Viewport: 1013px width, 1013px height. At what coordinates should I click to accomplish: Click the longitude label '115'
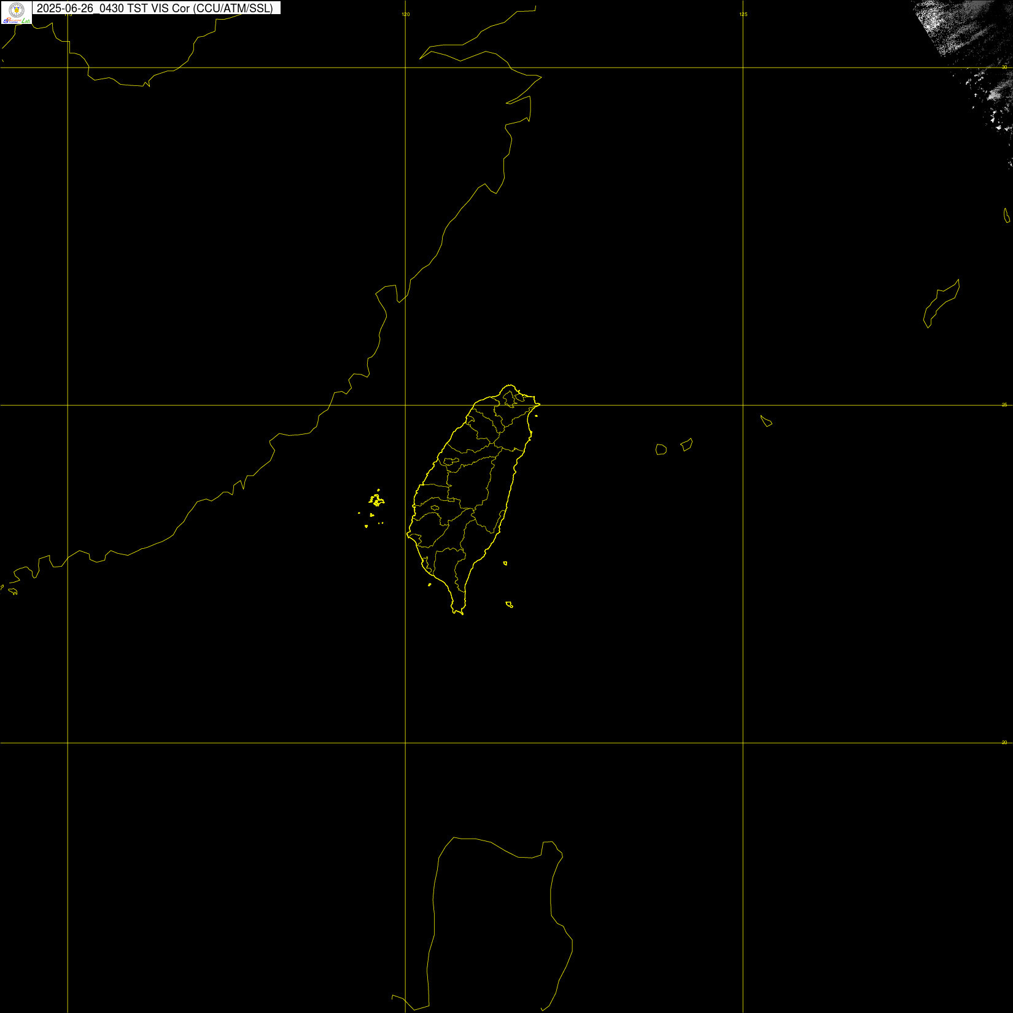click(x=68, y=15)
